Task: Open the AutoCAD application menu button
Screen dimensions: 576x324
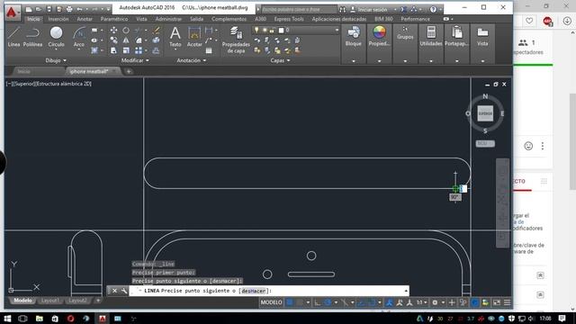Action: [x=12, y=13]
